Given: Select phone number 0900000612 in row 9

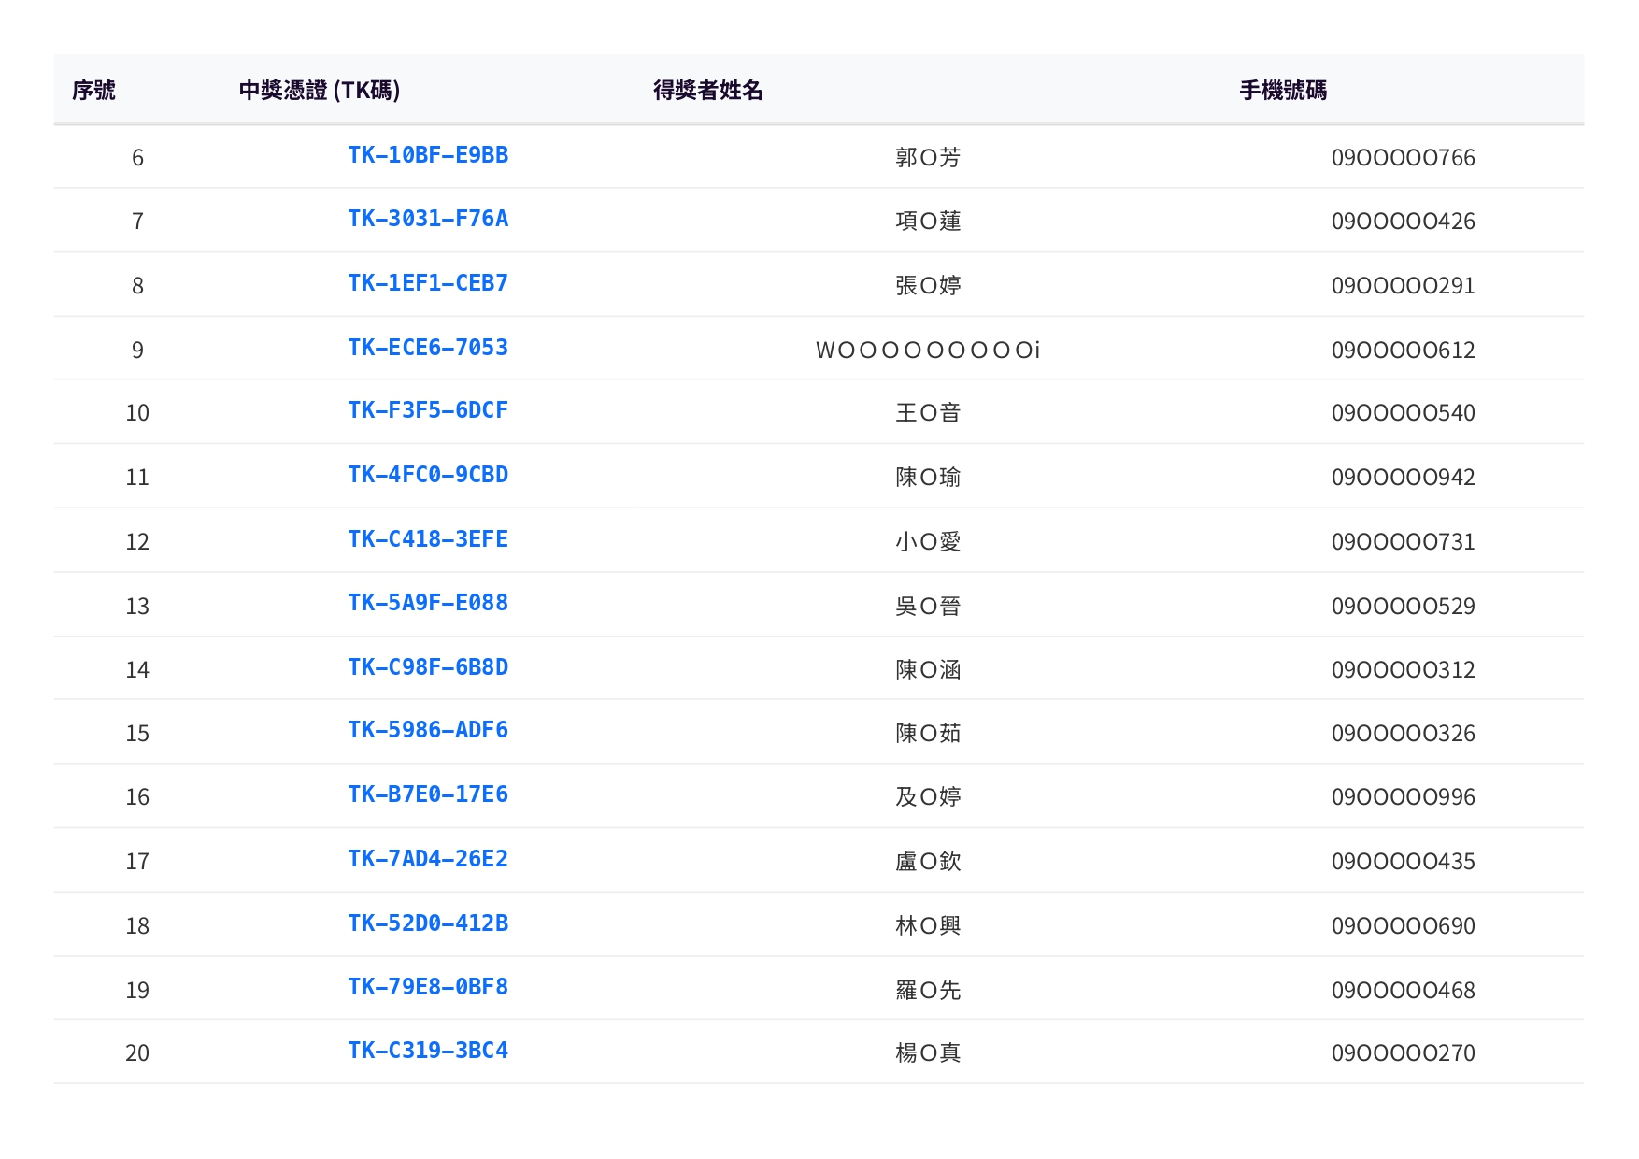Looking at the screenshot, I should click(x=1403, y=351).
